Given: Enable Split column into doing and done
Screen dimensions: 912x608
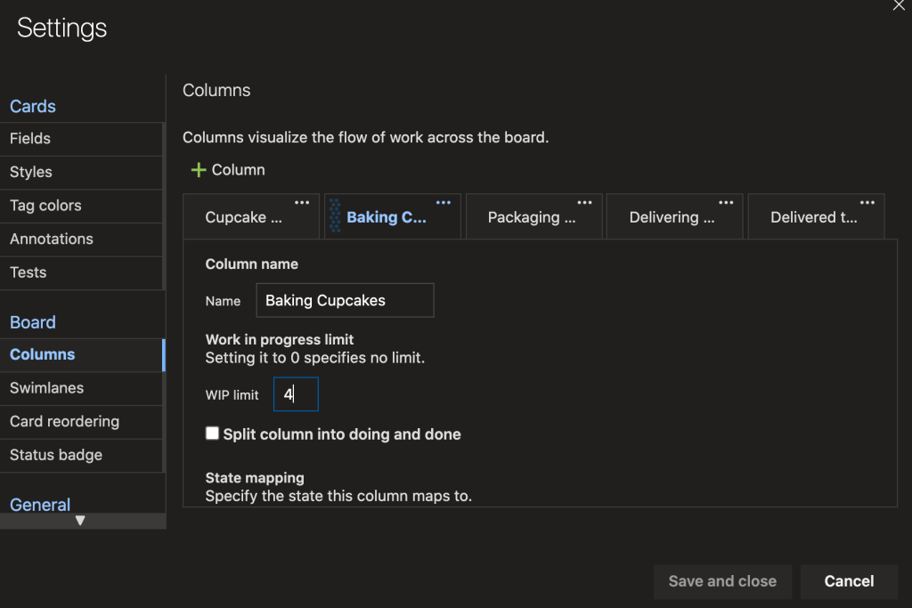Looking at the screenshot, I should 212,434.
